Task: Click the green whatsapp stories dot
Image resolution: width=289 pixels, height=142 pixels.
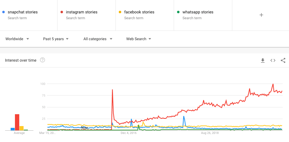Action: coord(178,12)
